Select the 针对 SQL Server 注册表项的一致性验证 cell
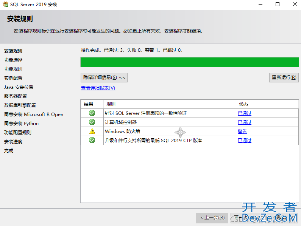This screenshot has height=226, width=301. click(170, 113)
